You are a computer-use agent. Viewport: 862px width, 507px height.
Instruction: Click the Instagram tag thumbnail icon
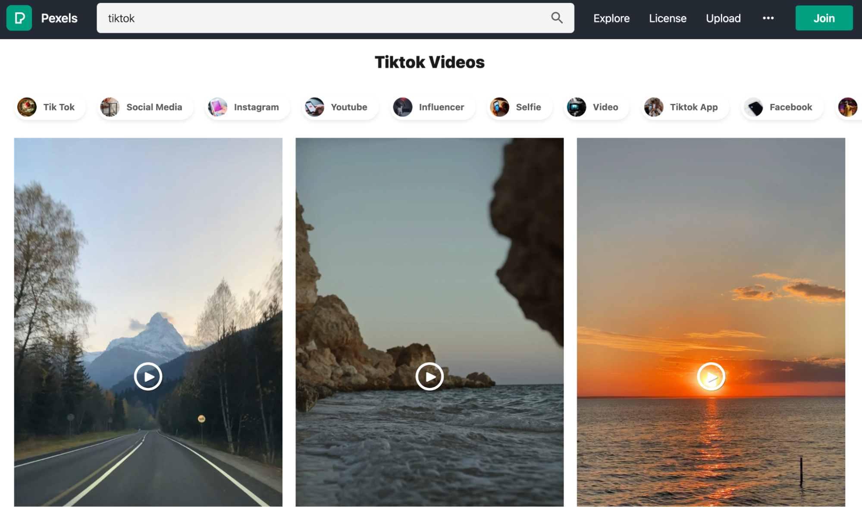coord(218,107)
